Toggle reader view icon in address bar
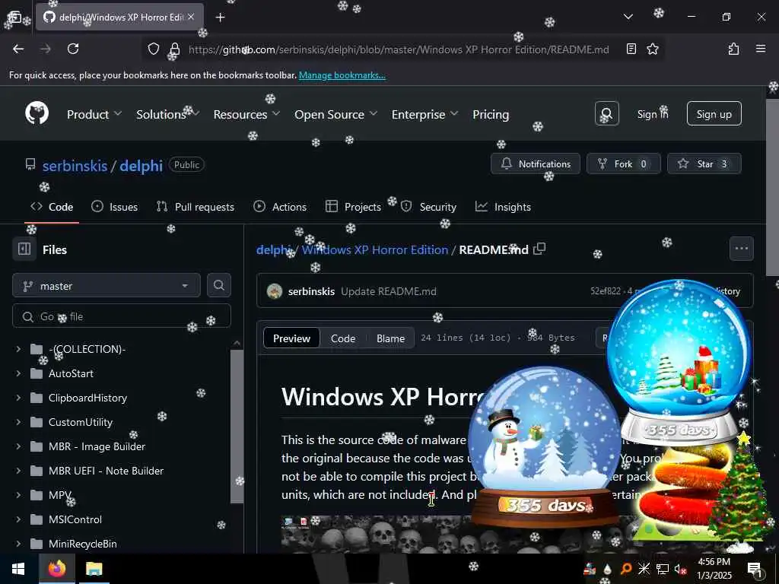The height and width of the screenshot is (584, 779). (x=631, y=49)
